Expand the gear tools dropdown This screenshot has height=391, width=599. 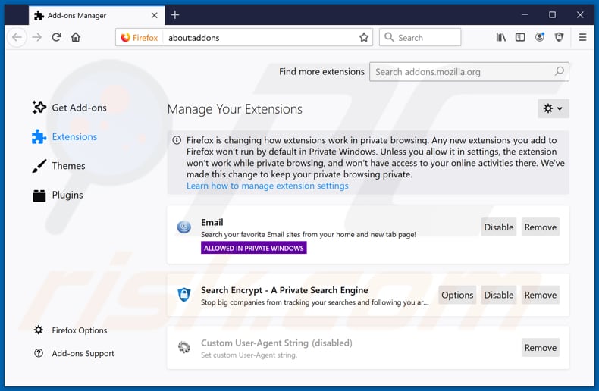point(554,108)
